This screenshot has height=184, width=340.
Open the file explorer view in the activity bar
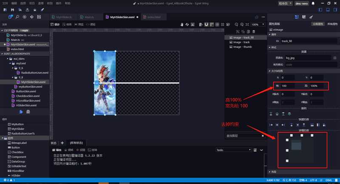click(x=10, y=17)
